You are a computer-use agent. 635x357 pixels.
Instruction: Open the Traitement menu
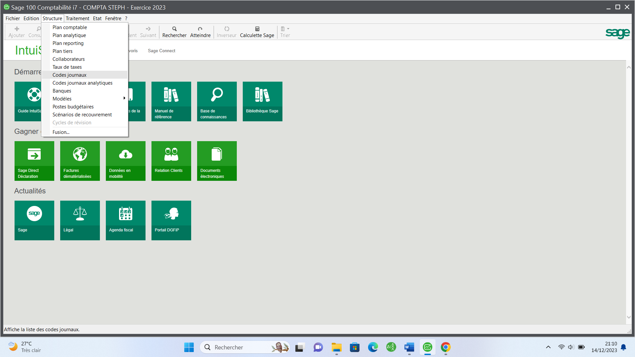pos(77,19)
